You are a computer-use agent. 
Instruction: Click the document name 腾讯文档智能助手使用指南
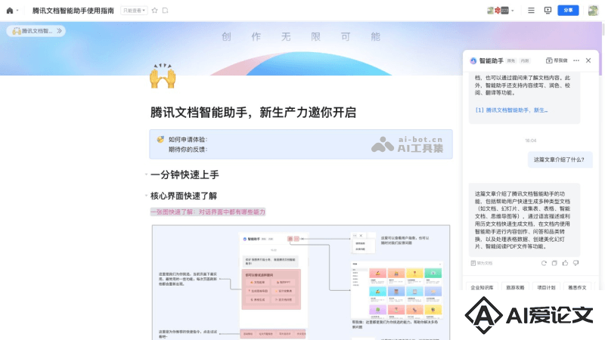[x=73, y=11]
